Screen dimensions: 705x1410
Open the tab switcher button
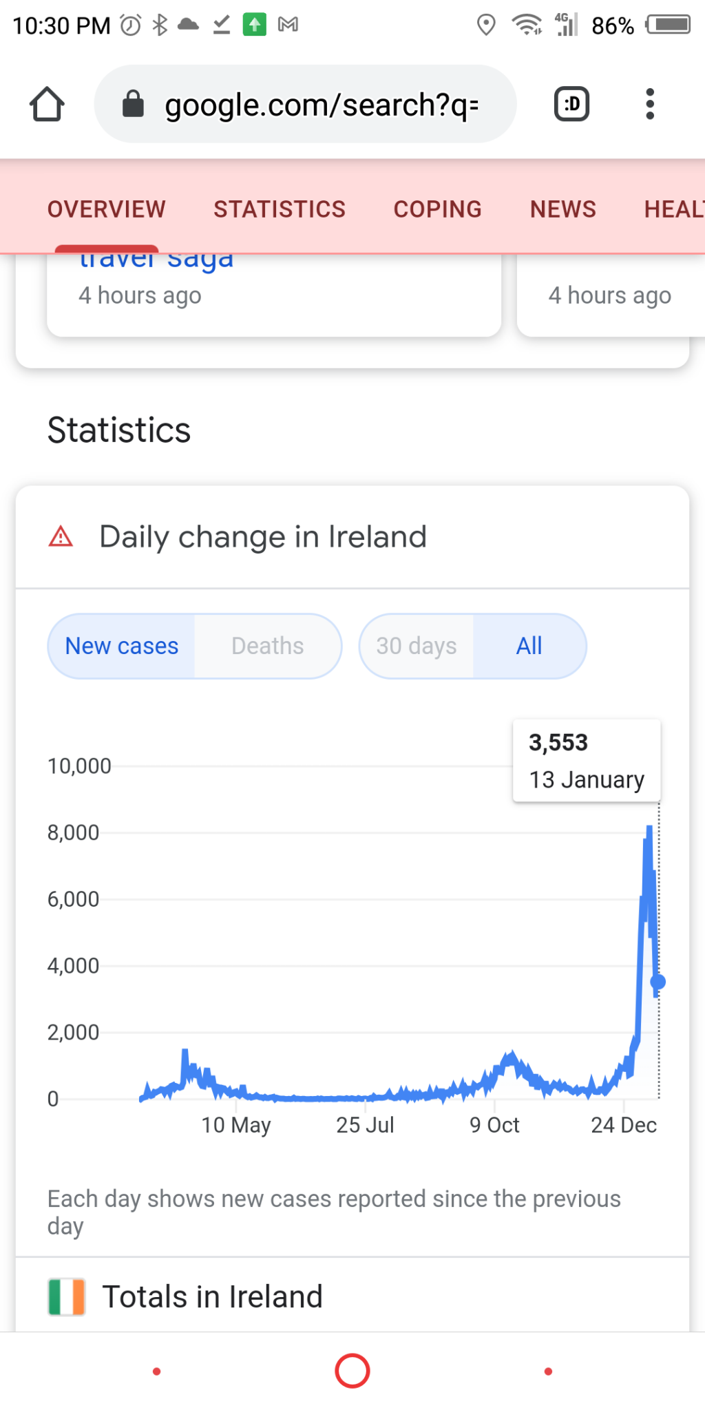571,105
